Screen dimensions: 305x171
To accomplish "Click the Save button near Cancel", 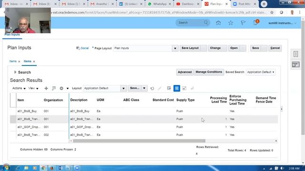I will pyautogui.click(x=259, y=48).
